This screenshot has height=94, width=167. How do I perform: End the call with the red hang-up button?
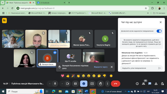[116, 84]
